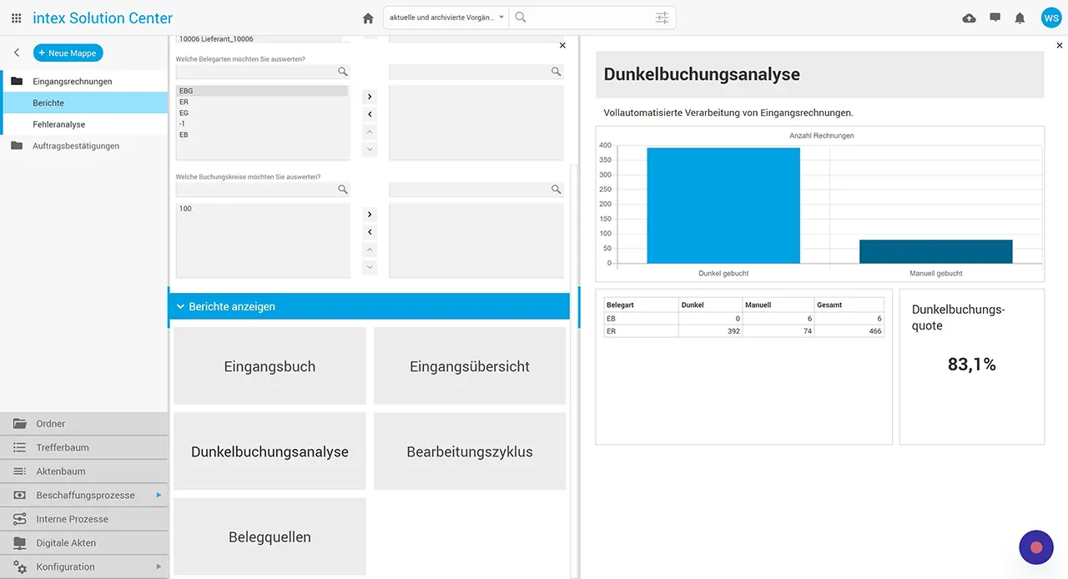The width and height of the screenshot is (1068, 579).
Task: Go to home via house icon
Action: 368,18
